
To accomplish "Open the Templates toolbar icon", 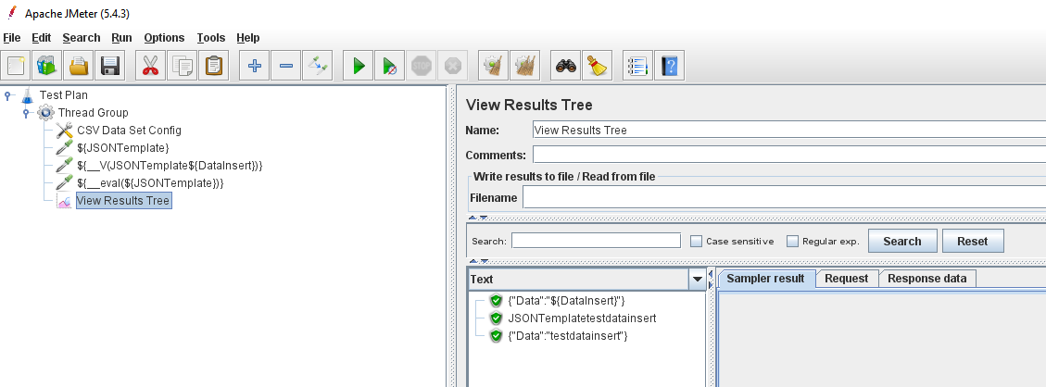I will pos(46,66).
